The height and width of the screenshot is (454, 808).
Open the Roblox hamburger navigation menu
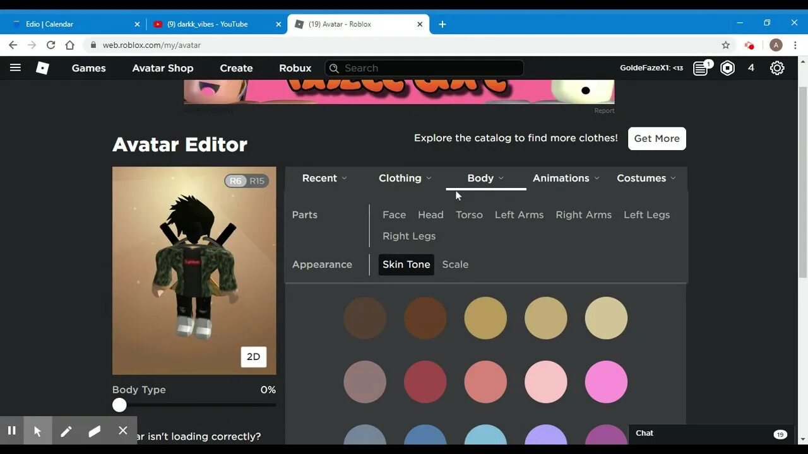(15, 67)
